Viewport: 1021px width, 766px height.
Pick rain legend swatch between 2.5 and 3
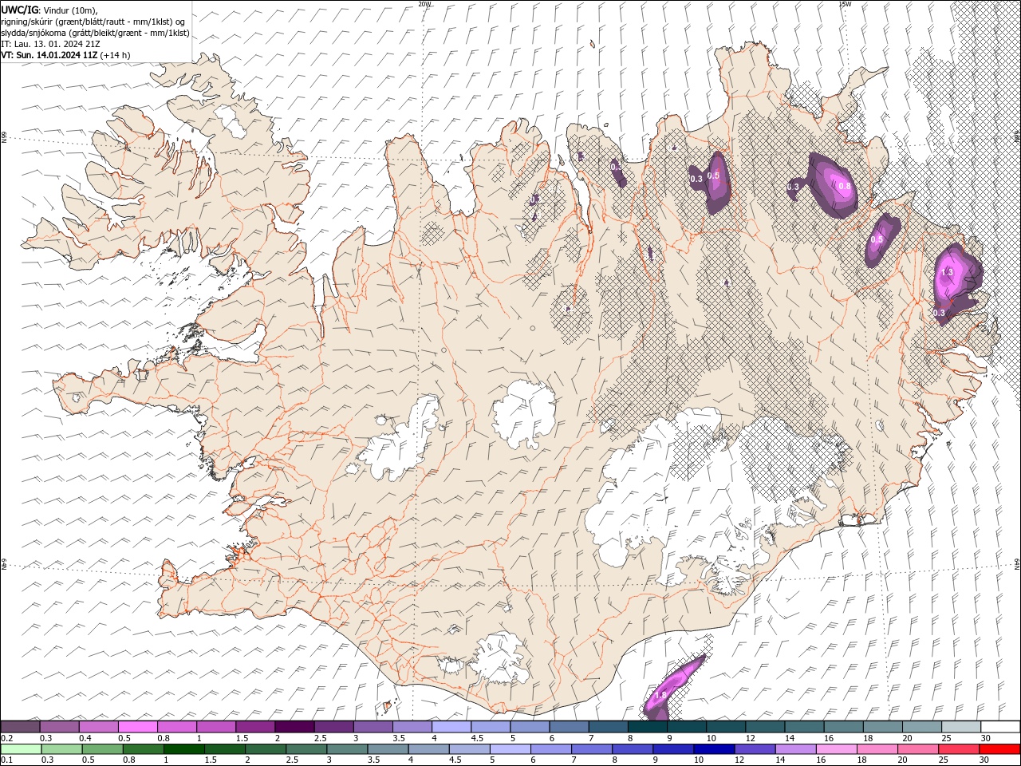pyautogui.click(x=306, y=749)
